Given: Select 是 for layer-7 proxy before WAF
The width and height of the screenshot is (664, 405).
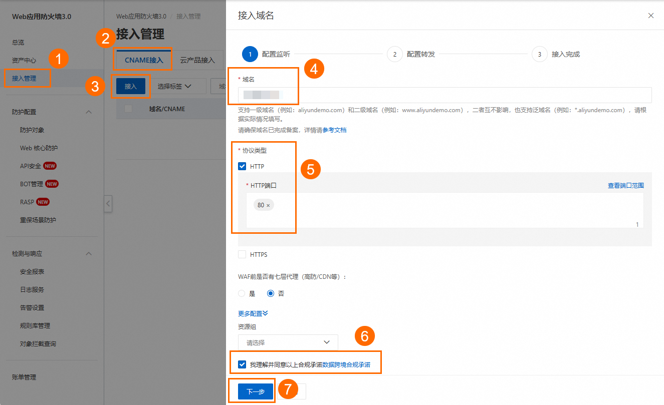Looking at the screenshot, I should click(241, 293).
